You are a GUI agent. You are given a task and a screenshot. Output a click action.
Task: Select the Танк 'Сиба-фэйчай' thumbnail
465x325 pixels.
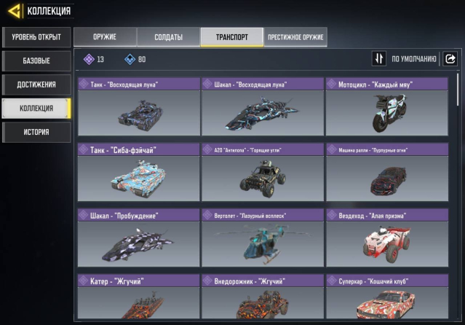coord(139,172)
